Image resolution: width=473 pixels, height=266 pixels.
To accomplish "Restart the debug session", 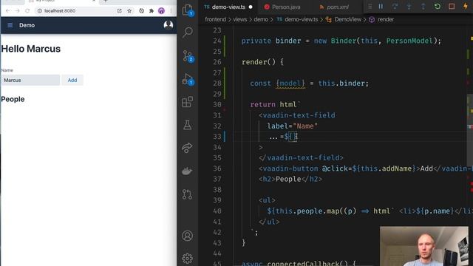I will [437, 7].
